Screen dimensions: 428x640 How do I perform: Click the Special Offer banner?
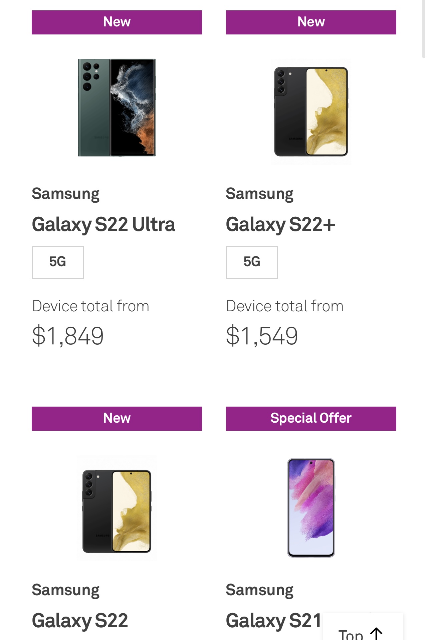[x=311, y=418]
